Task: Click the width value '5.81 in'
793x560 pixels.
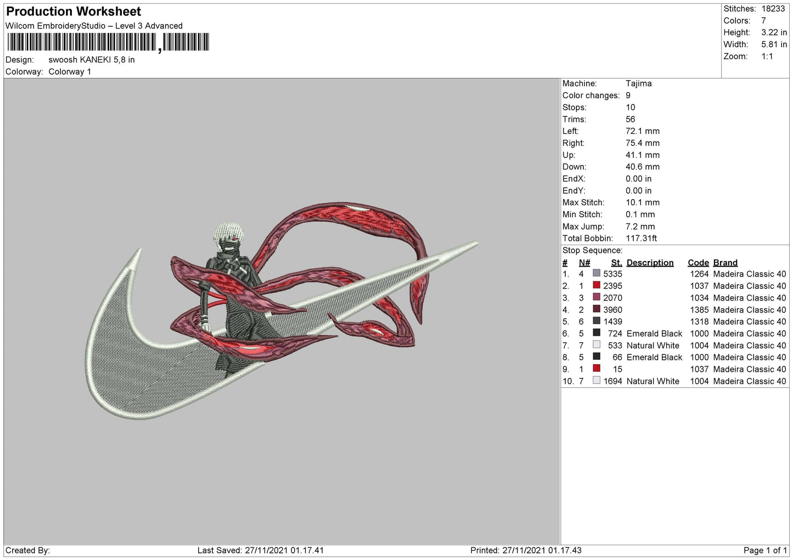Action: tap(774, 44)
